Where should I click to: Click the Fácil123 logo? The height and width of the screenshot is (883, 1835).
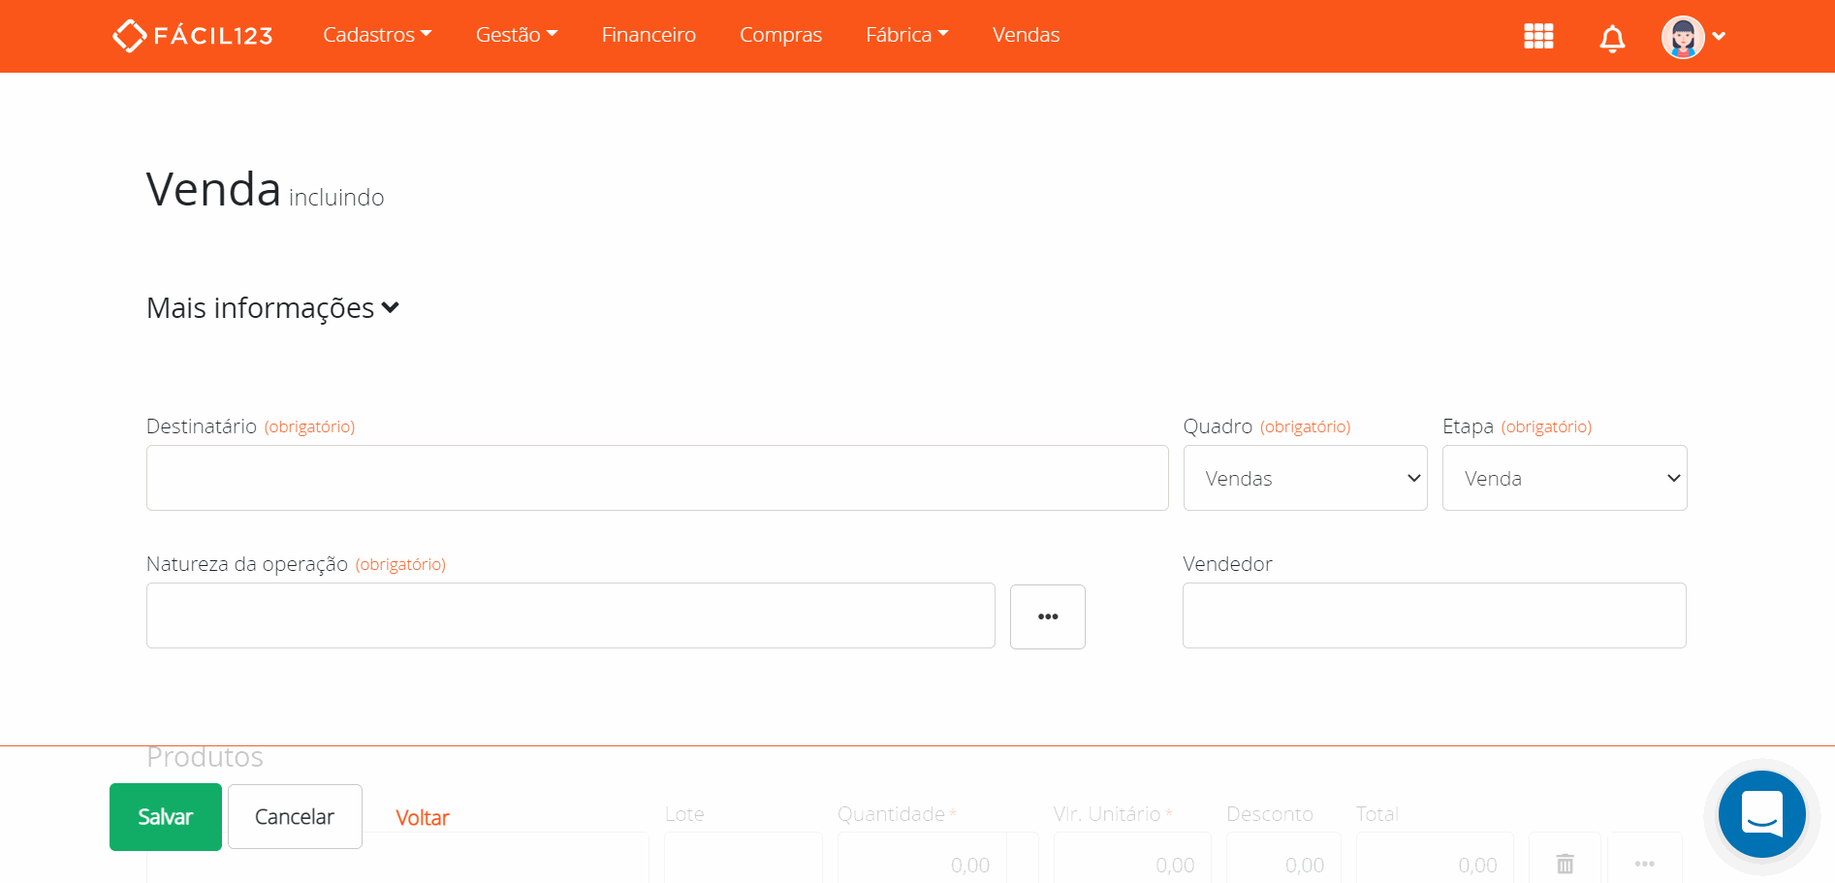[193, 36]
